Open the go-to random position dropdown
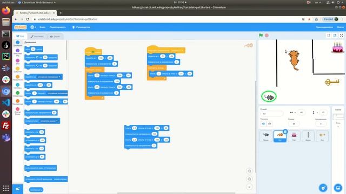The width and height of the screenshot is (346, 194). [49, 77]
